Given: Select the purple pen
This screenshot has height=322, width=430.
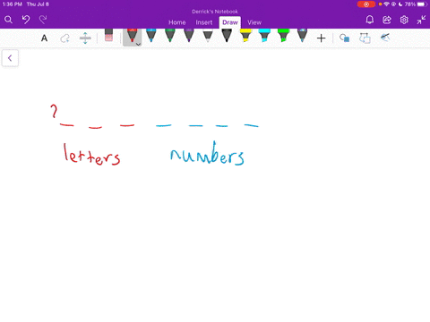Looking at the screenshot, I should [x=189, y=36].
